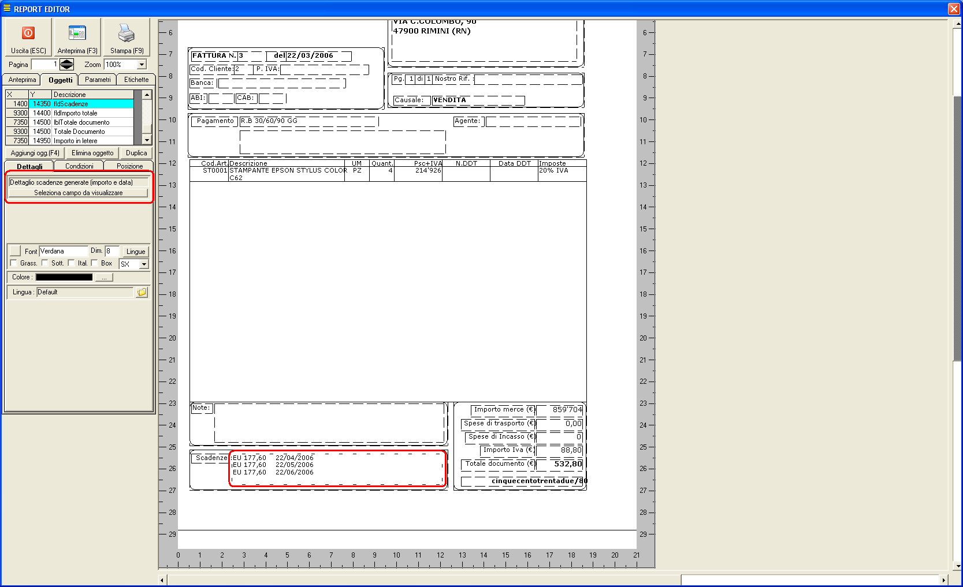
Task: Open the Condizioni tab
Action: pyautogui.click(x=79, y=166)
